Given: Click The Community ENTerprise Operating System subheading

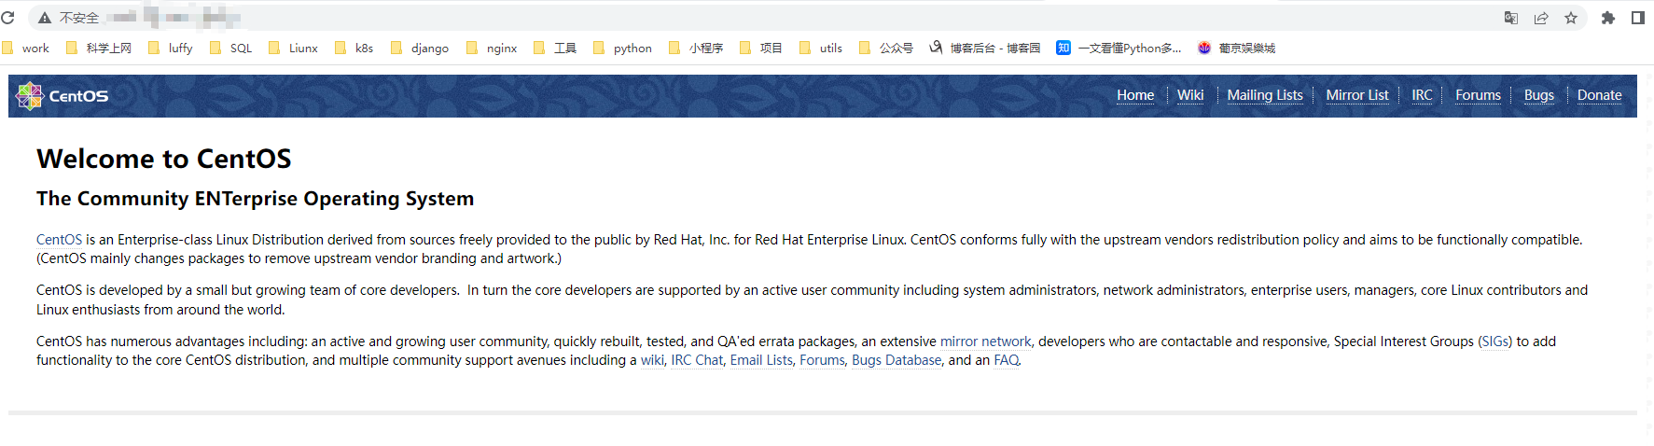Looking at the screenshot, I should click(x=255, y=199).
